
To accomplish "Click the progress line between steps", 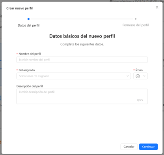I will pyautogui.click(x=82, y=19).
